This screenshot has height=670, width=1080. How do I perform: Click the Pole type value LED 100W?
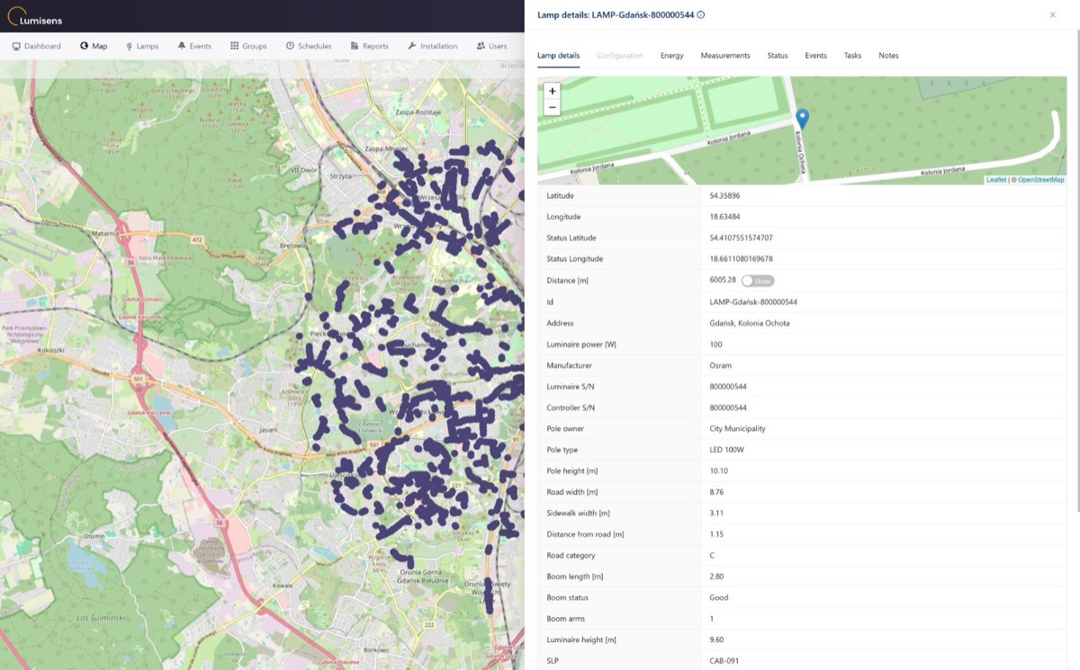725,450
